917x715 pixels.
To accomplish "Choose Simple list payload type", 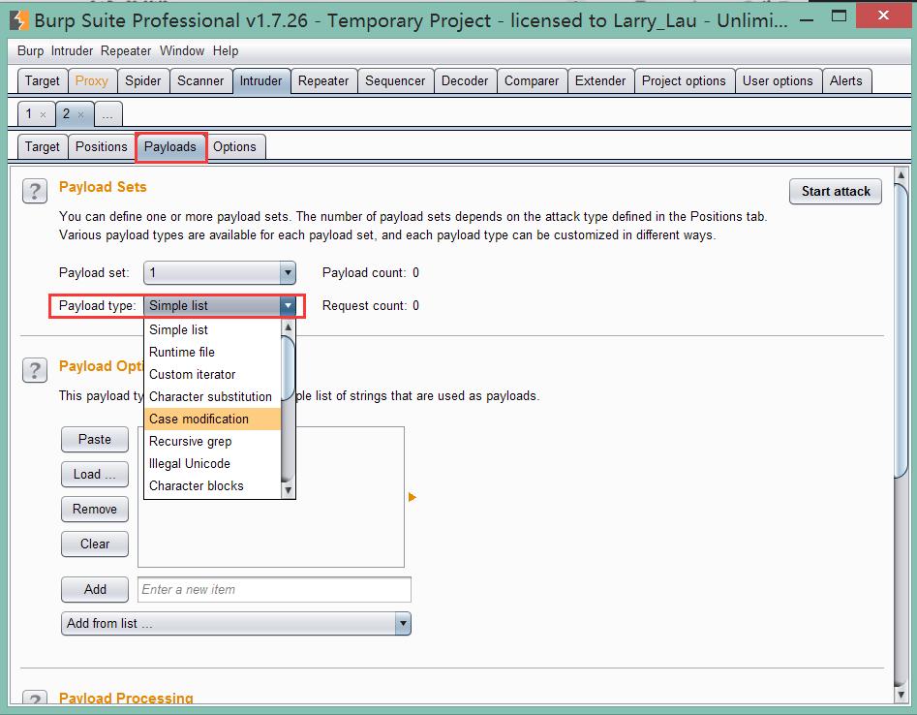I will pyautogui.click(x=212, y=330).
